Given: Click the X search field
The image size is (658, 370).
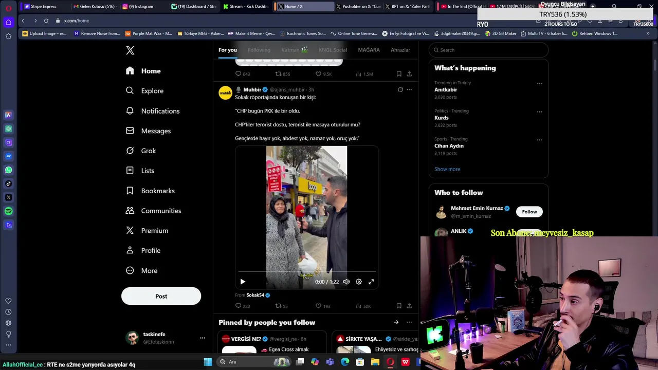Looking at the screenshot, I should [x=488, y=50].
